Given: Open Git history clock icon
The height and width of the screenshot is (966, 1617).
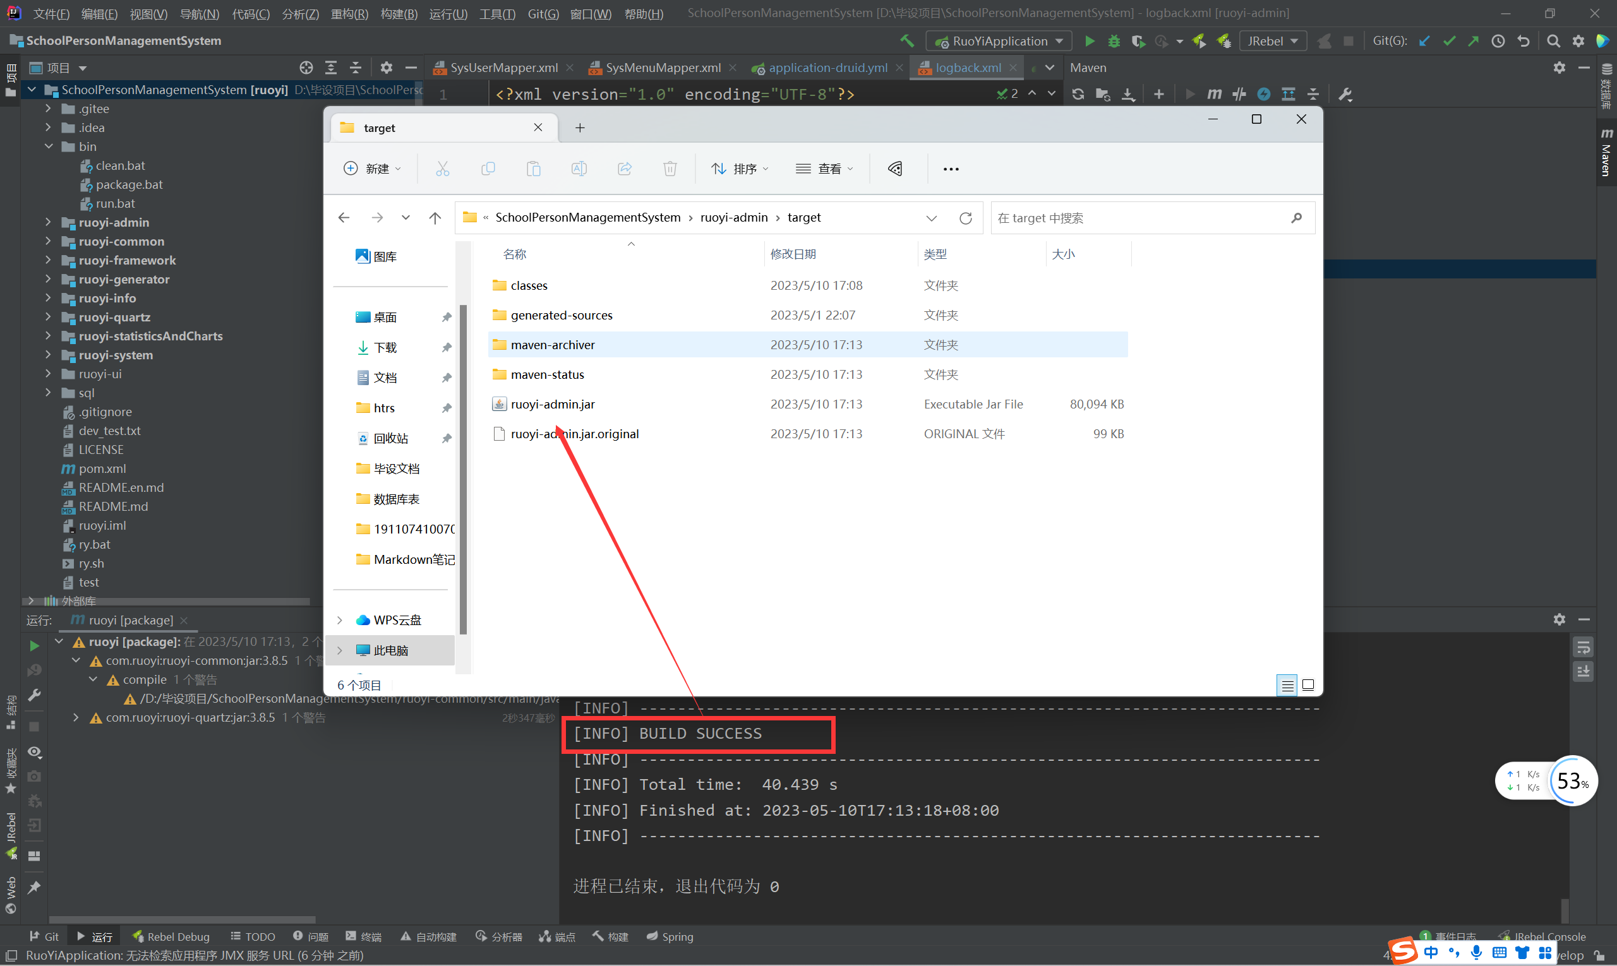Looking at the screenshot, I should 1498,41.
